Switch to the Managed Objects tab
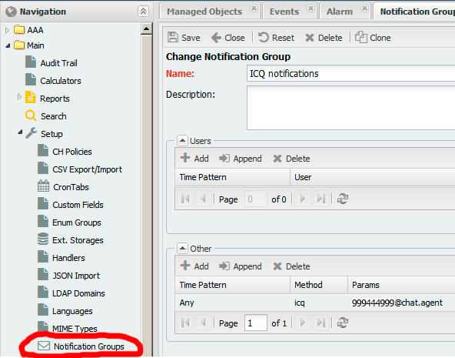 (204, 12)
